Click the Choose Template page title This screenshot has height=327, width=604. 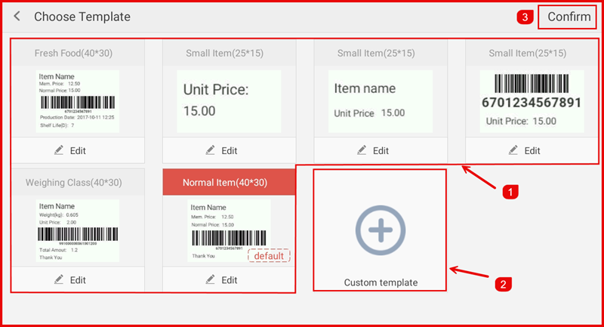tap(82, 17)
